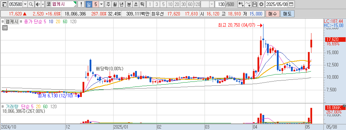The height and width of the screenshot is (130, 346).
Task: Click the LC:187,44 value
Action: (x=333, y=21)
